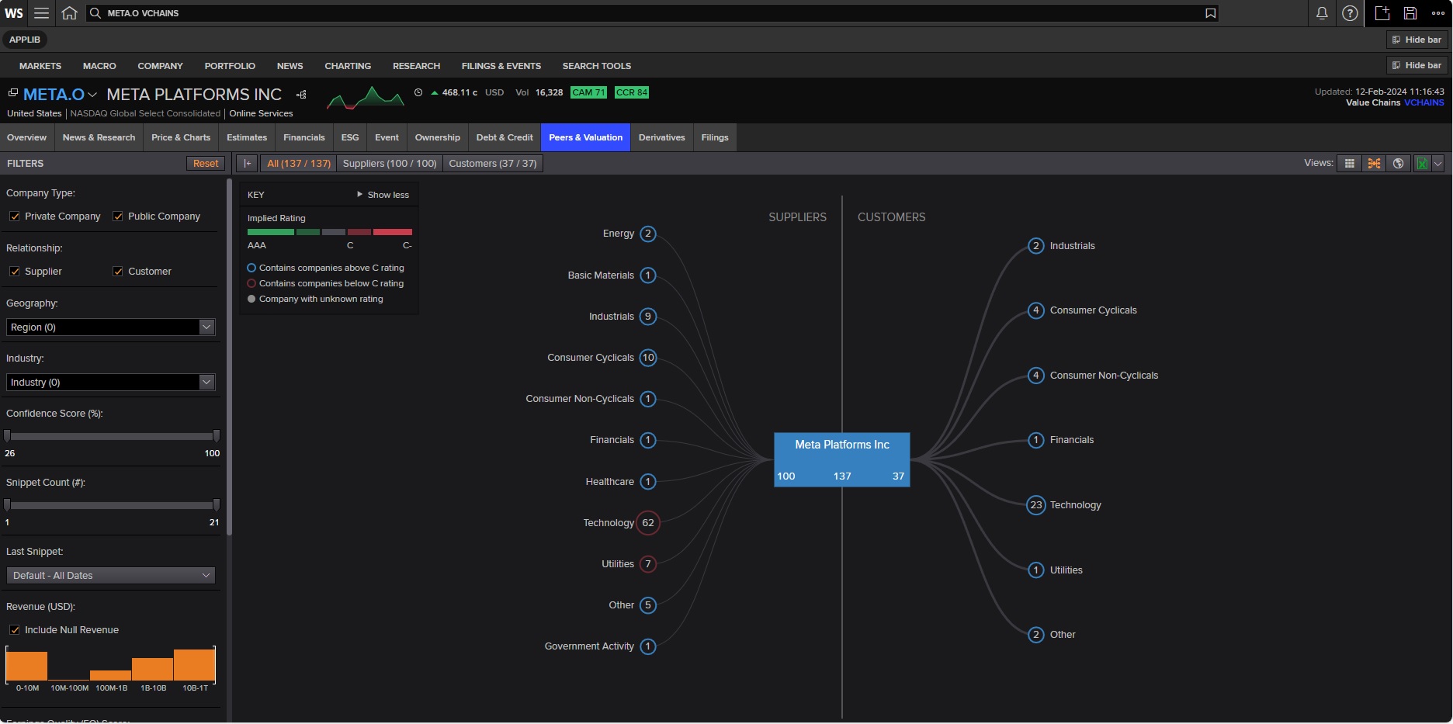Open the Region geography dropdown
Image resolution: width=1453 pixels, height=724 pixels.
pyautogui.click(x=110, y=327)
